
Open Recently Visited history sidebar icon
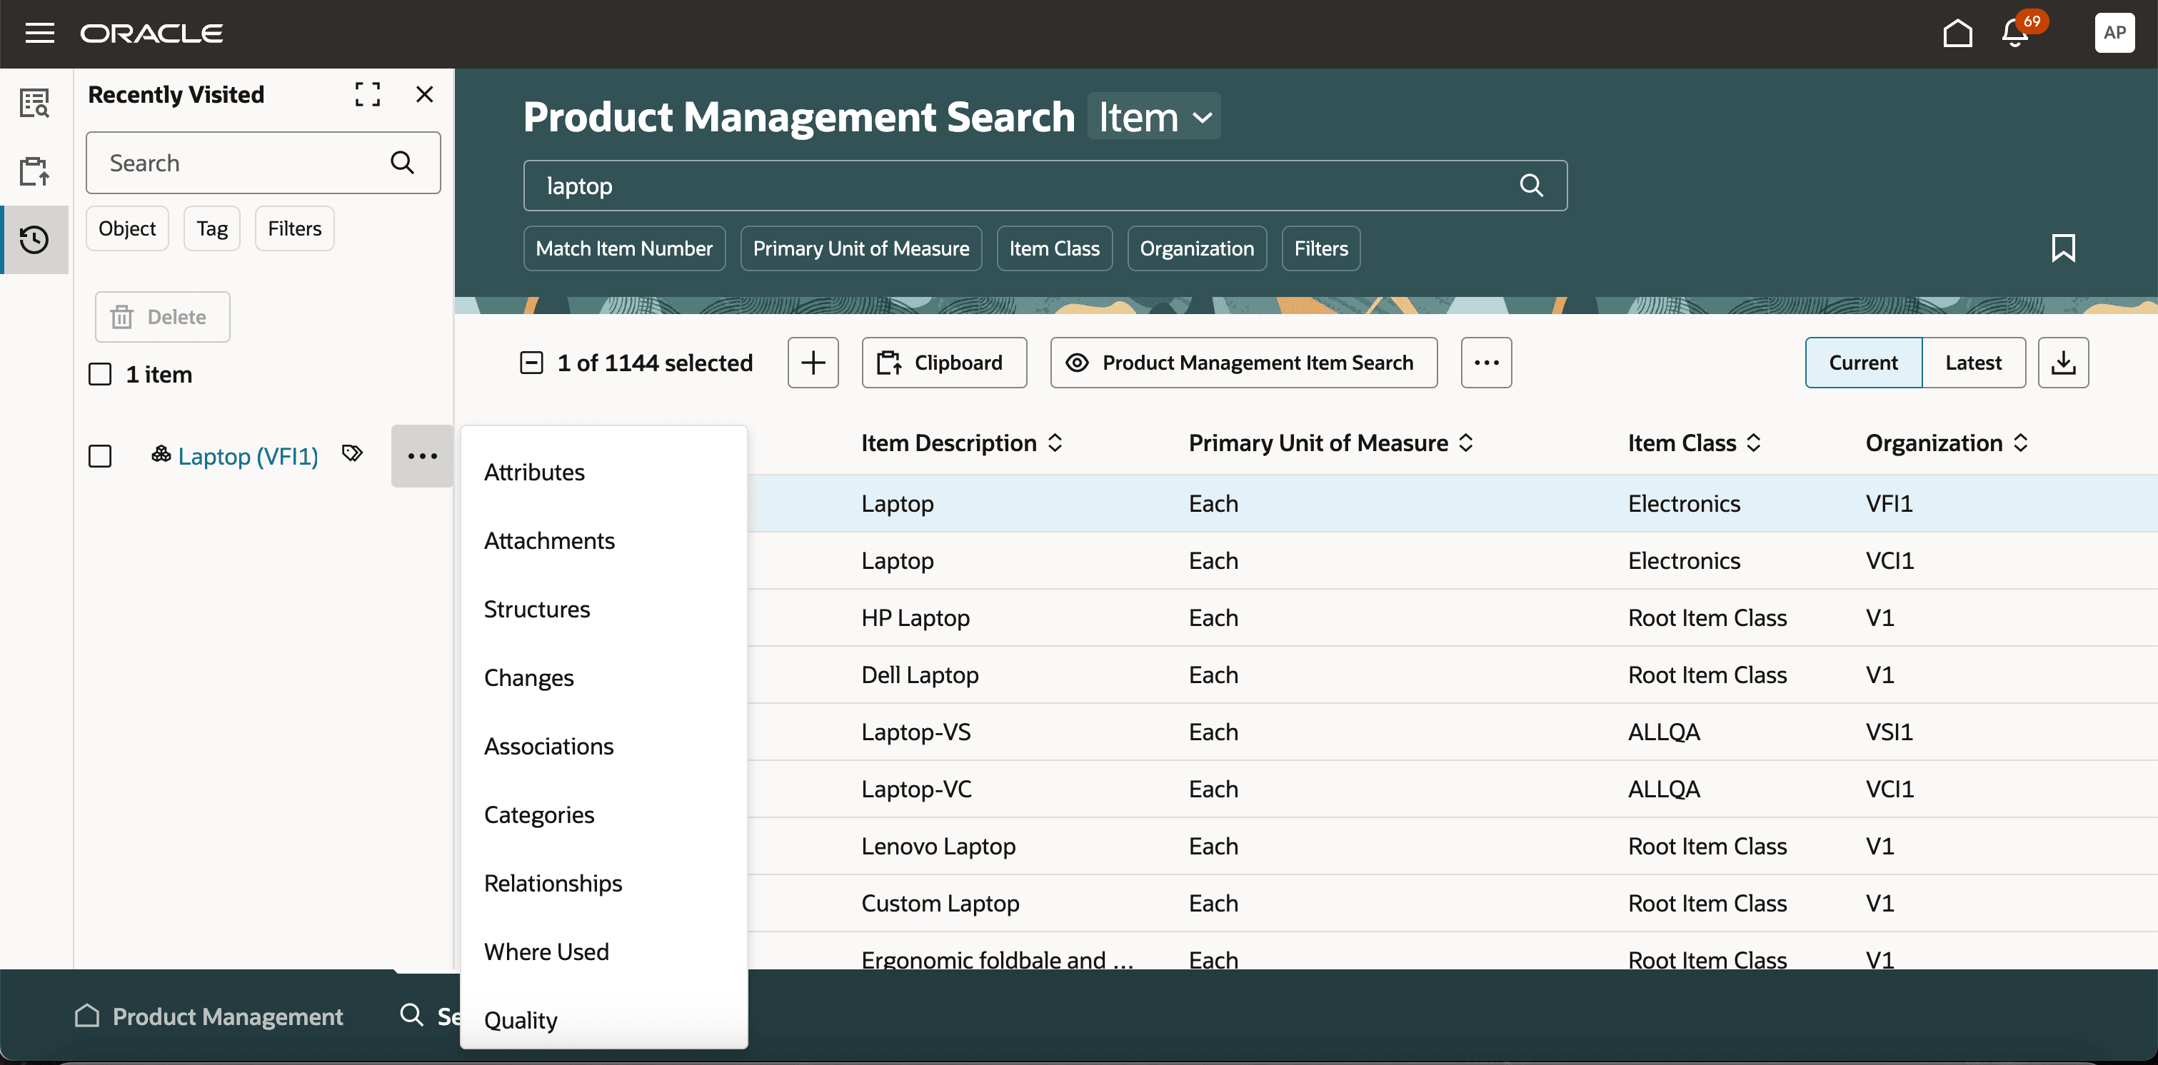pyautogui.click(x=34, y=241)
